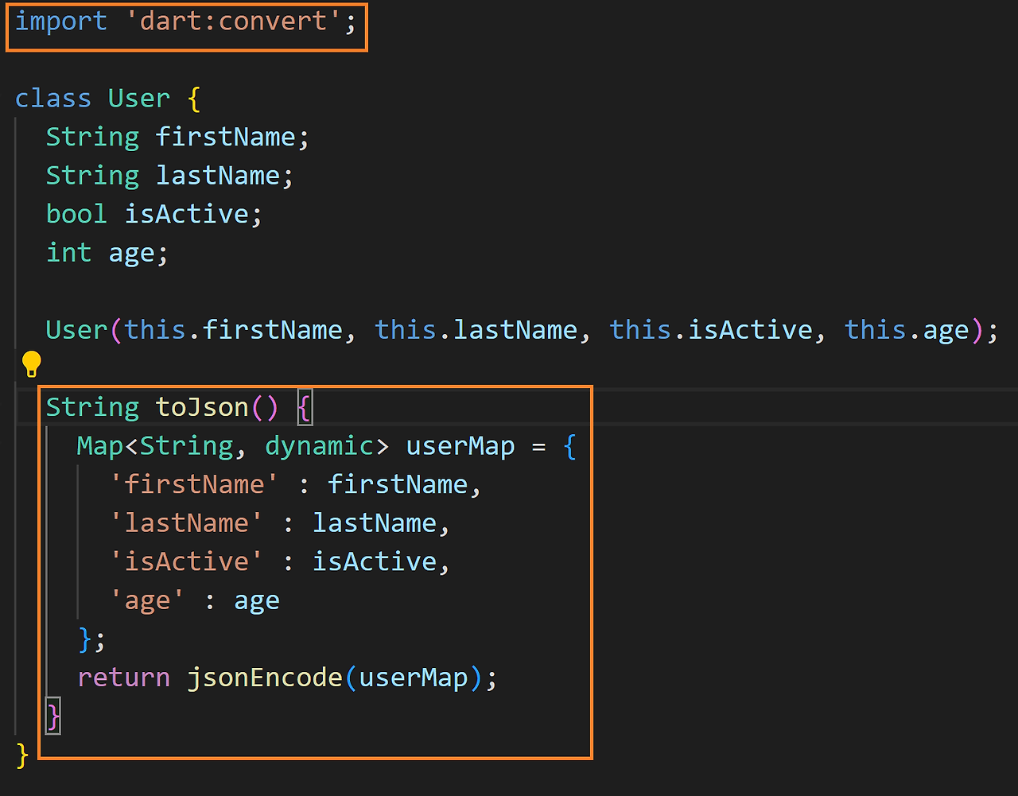Click the 'dart:convert' string literal
Screen dimensions: 1018x796
(239, 21)
